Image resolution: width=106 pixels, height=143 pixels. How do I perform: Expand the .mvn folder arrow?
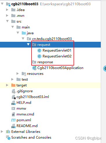(7, 15)
